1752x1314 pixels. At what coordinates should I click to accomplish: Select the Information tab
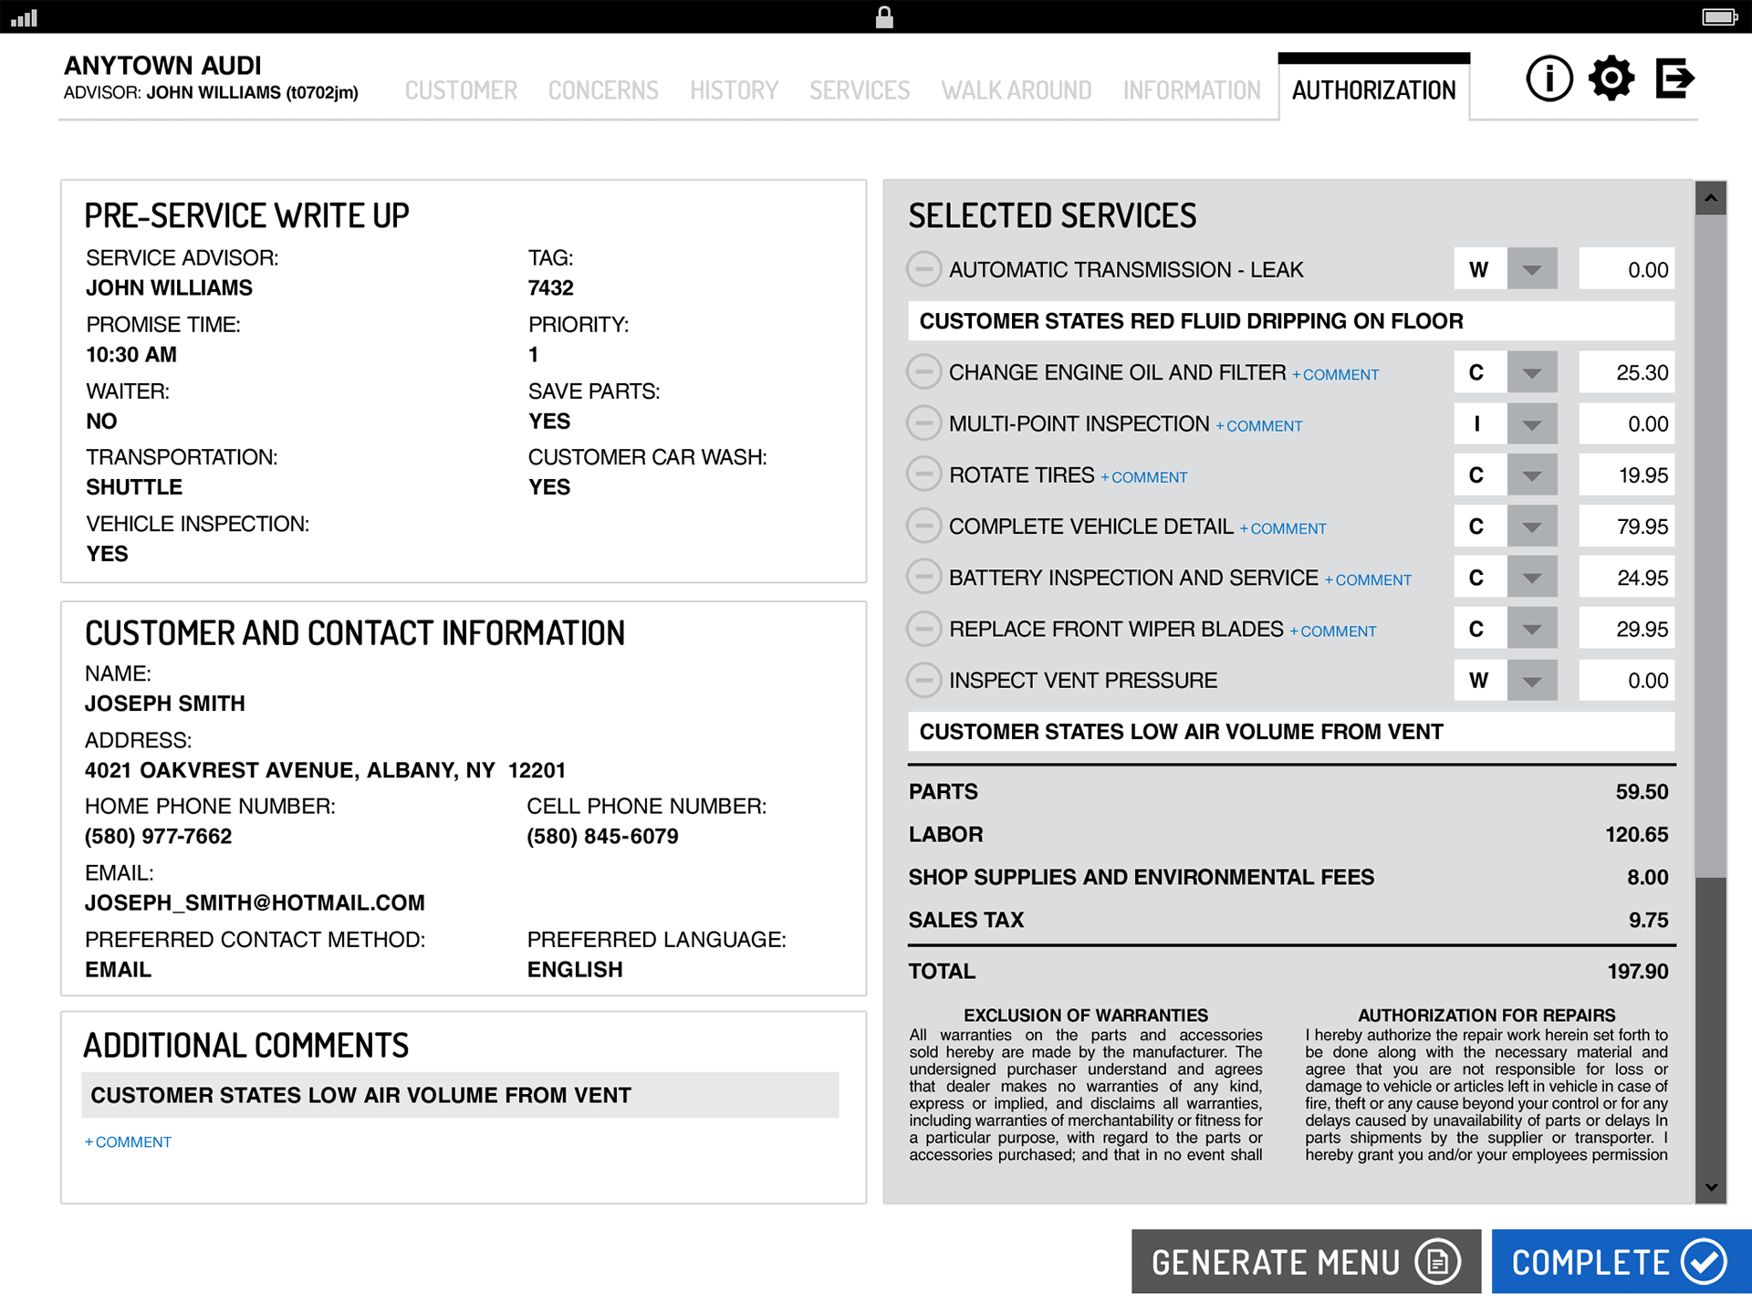[x=1192, y=90]
